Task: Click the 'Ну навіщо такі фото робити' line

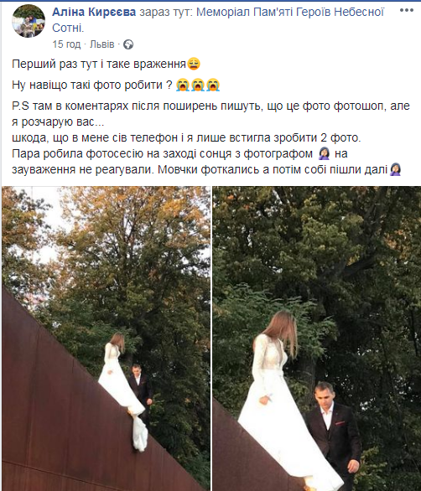Action: [92, 85]
